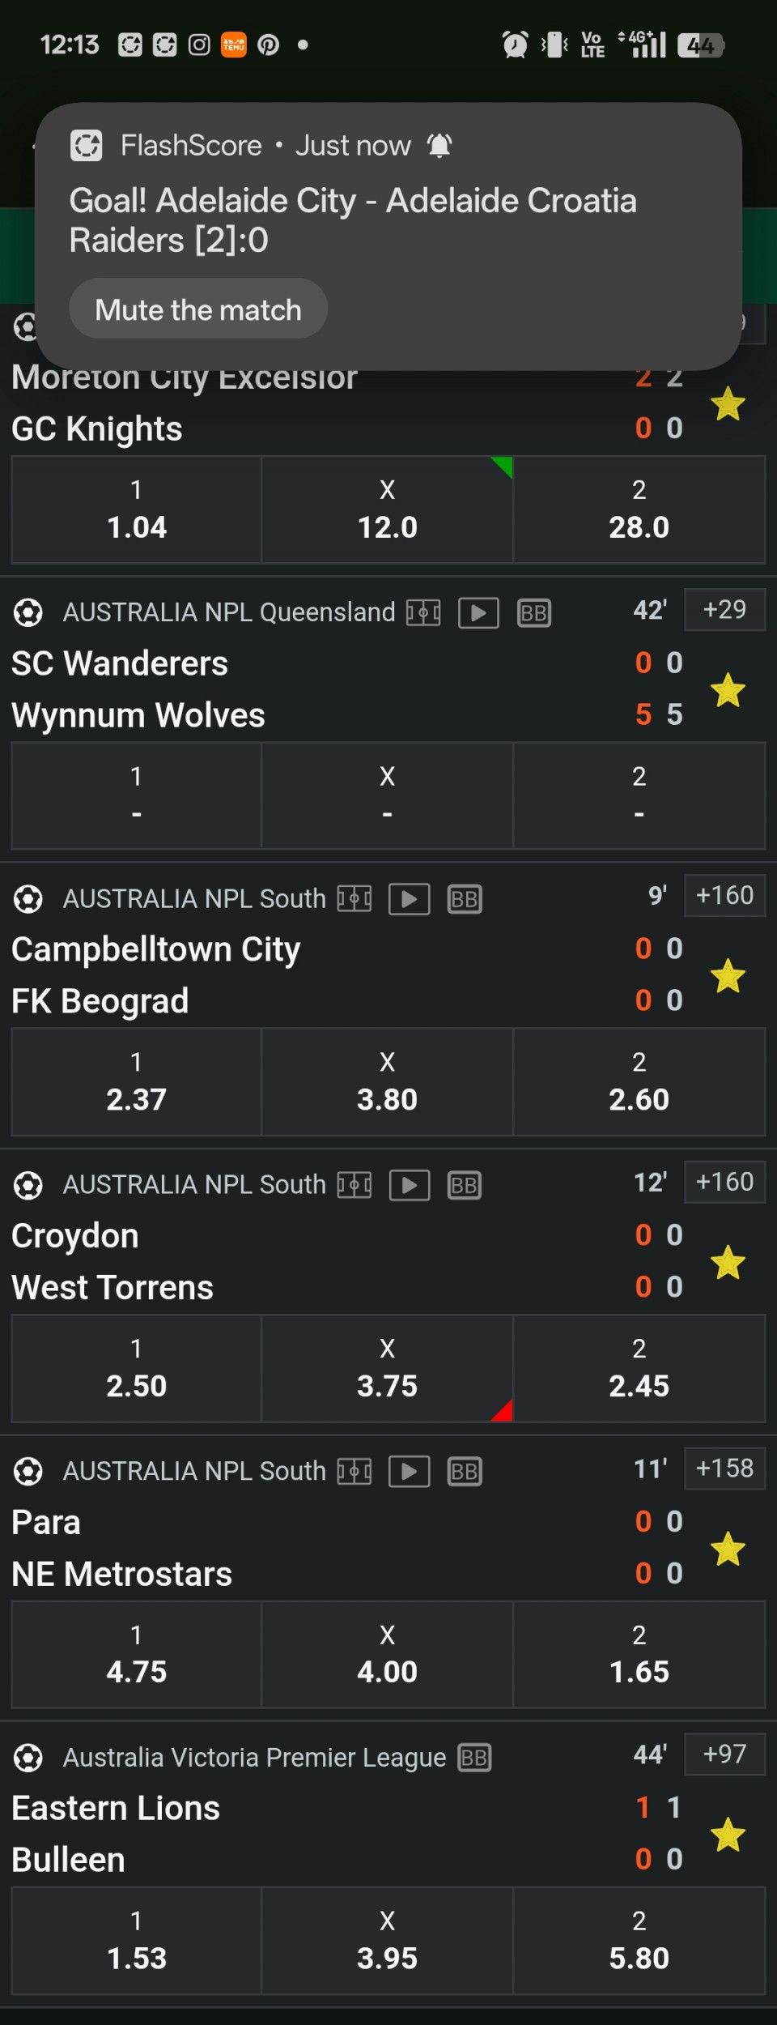Open AUSTRALIA NPL Queensland league header
The height and width of the screenshot is (2025, 777).
coord(229,612)
